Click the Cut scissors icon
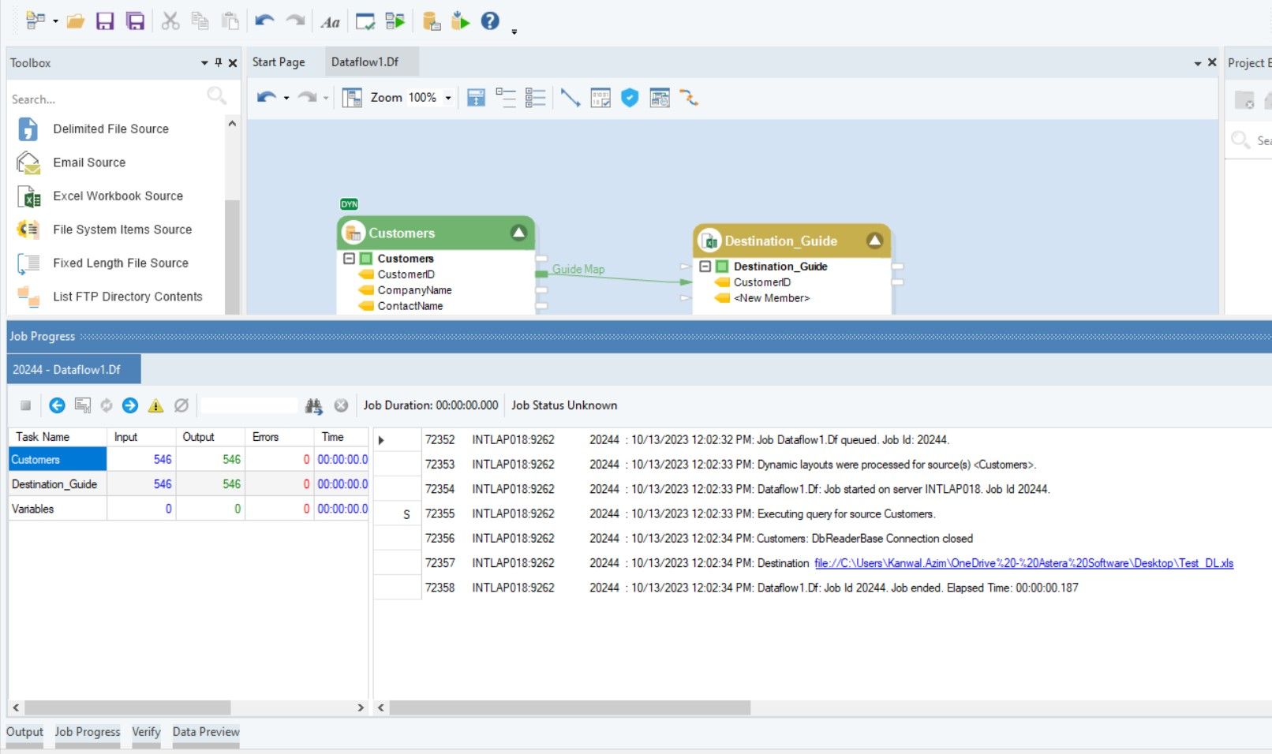Viewport: 1272px width, 754px height. pyautogui.click(x=170, y=21)
